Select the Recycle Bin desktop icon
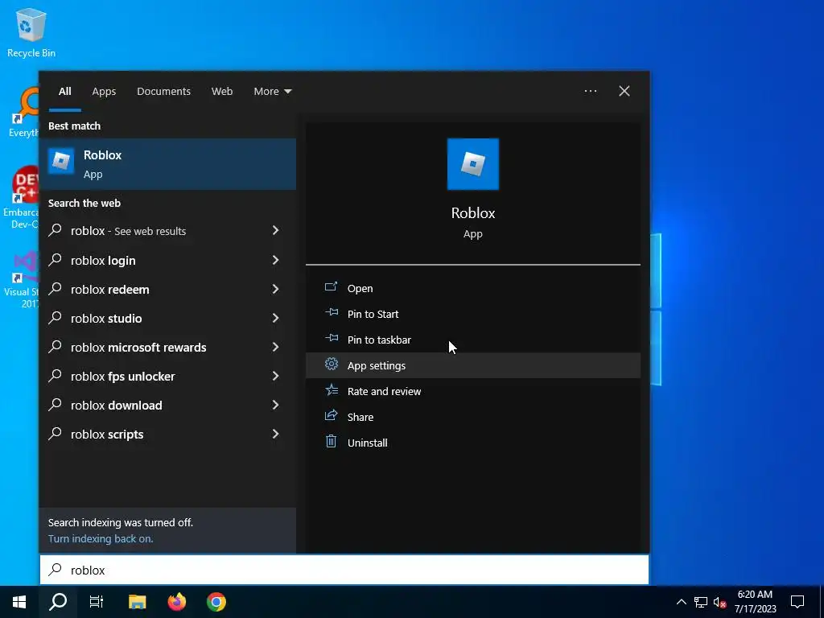The image size is (824, 618). (x=31, y=32)
